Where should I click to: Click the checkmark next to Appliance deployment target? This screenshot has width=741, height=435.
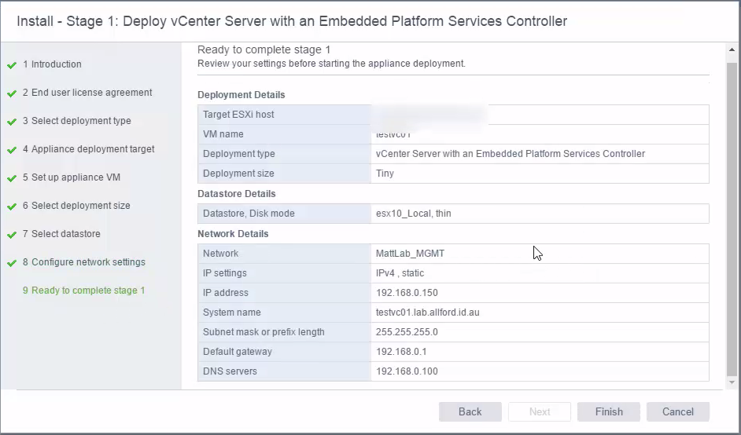[12, 150]
